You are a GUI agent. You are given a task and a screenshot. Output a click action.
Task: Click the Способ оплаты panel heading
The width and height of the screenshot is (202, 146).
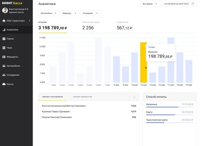click(156, 97)
